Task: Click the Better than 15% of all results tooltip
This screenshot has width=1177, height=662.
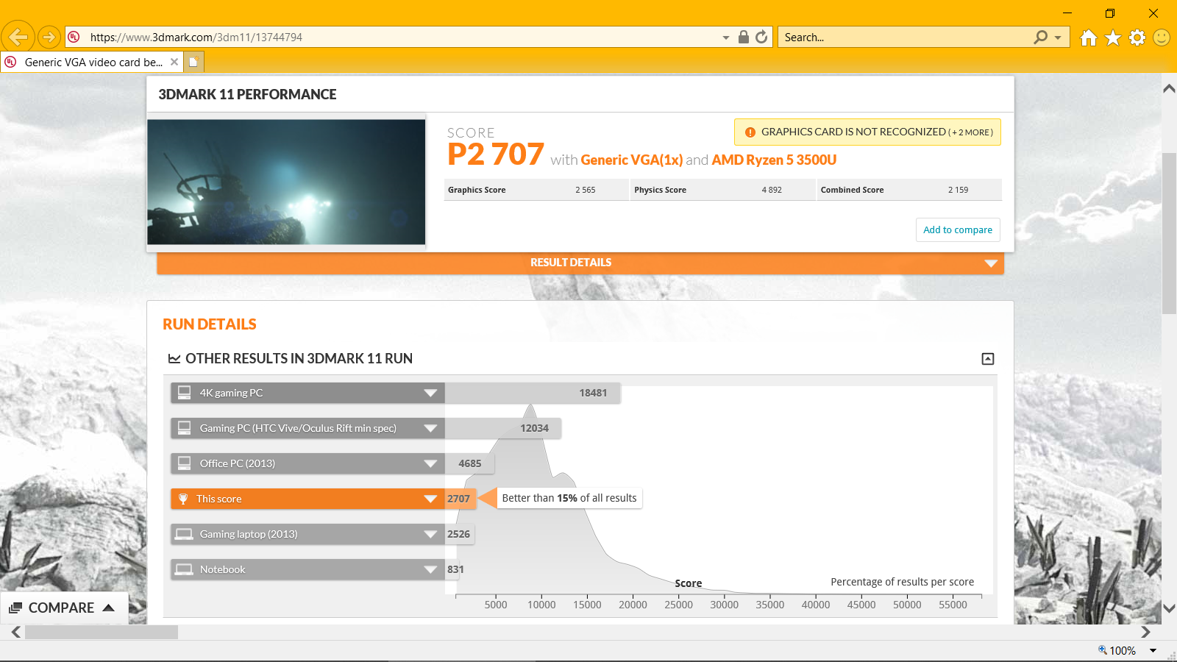Action: coord(569,498)
